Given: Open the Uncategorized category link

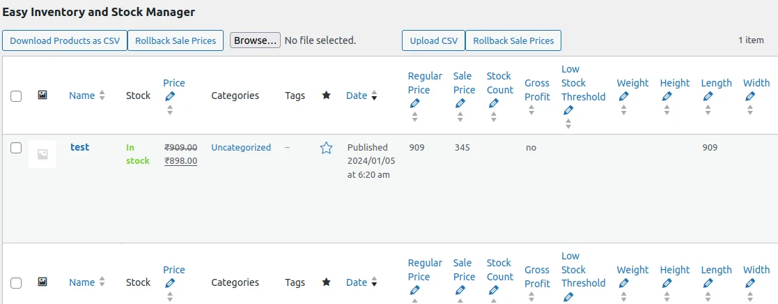Looking at the screenshot, I should click(241, 147).
